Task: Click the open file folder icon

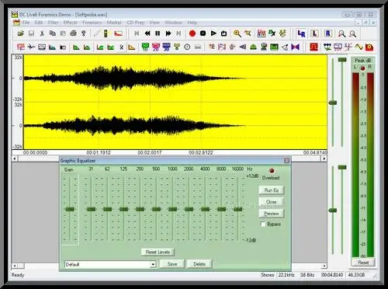Action: (x=21, y=33)
